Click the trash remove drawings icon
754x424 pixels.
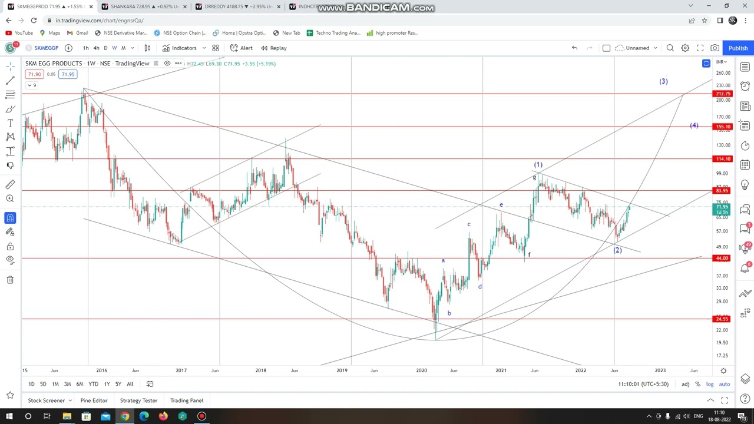pos(10,280)
